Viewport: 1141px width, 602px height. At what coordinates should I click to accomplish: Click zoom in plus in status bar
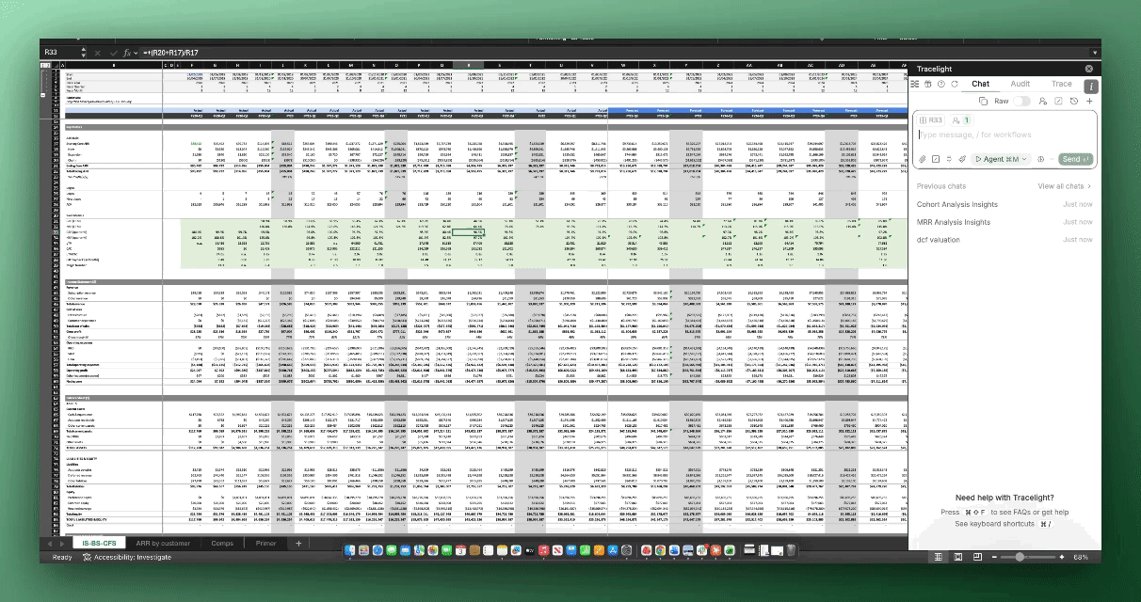click(x=1062, y=557)
